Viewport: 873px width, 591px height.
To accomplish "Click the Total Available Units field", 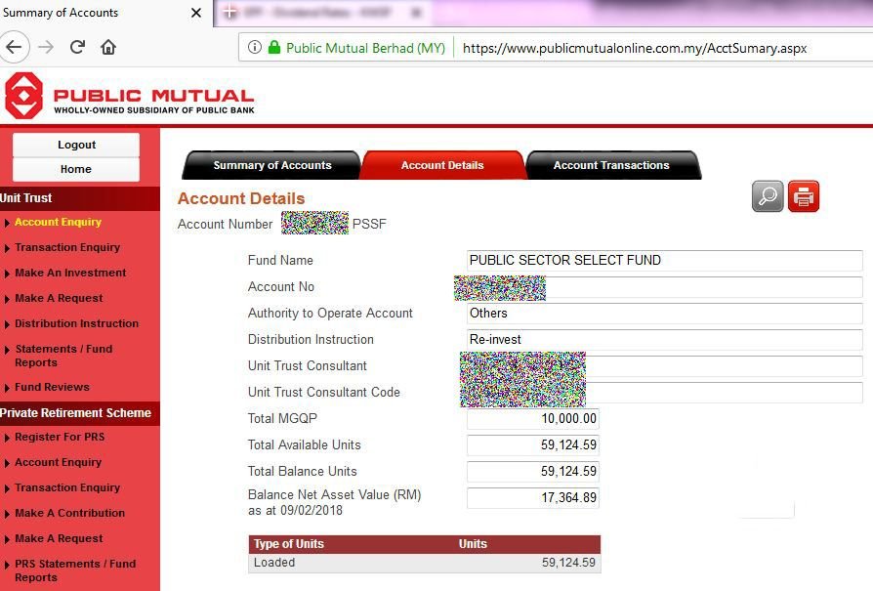I will click(x=533, y=445).
